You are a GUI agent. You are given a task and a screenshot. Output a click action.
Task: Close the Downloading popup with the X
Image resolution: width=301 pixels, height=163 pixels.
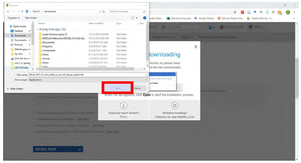[196, 46]
